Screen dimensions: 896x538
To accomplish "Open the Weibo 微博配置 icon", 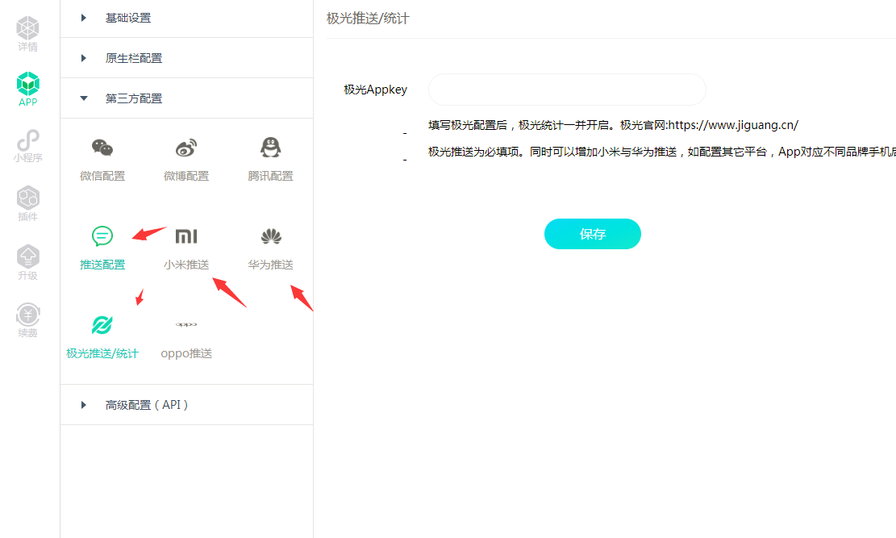I will click(x=186, y=148).
